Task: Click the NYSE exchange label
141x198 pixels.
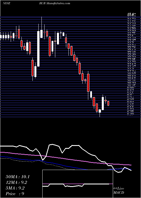Action: (6, 3)
